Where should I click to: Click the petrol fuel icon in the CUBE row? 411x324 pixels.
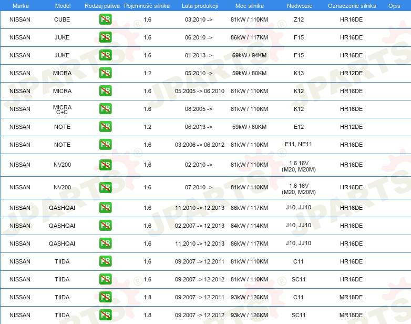[x=105, y=19]
